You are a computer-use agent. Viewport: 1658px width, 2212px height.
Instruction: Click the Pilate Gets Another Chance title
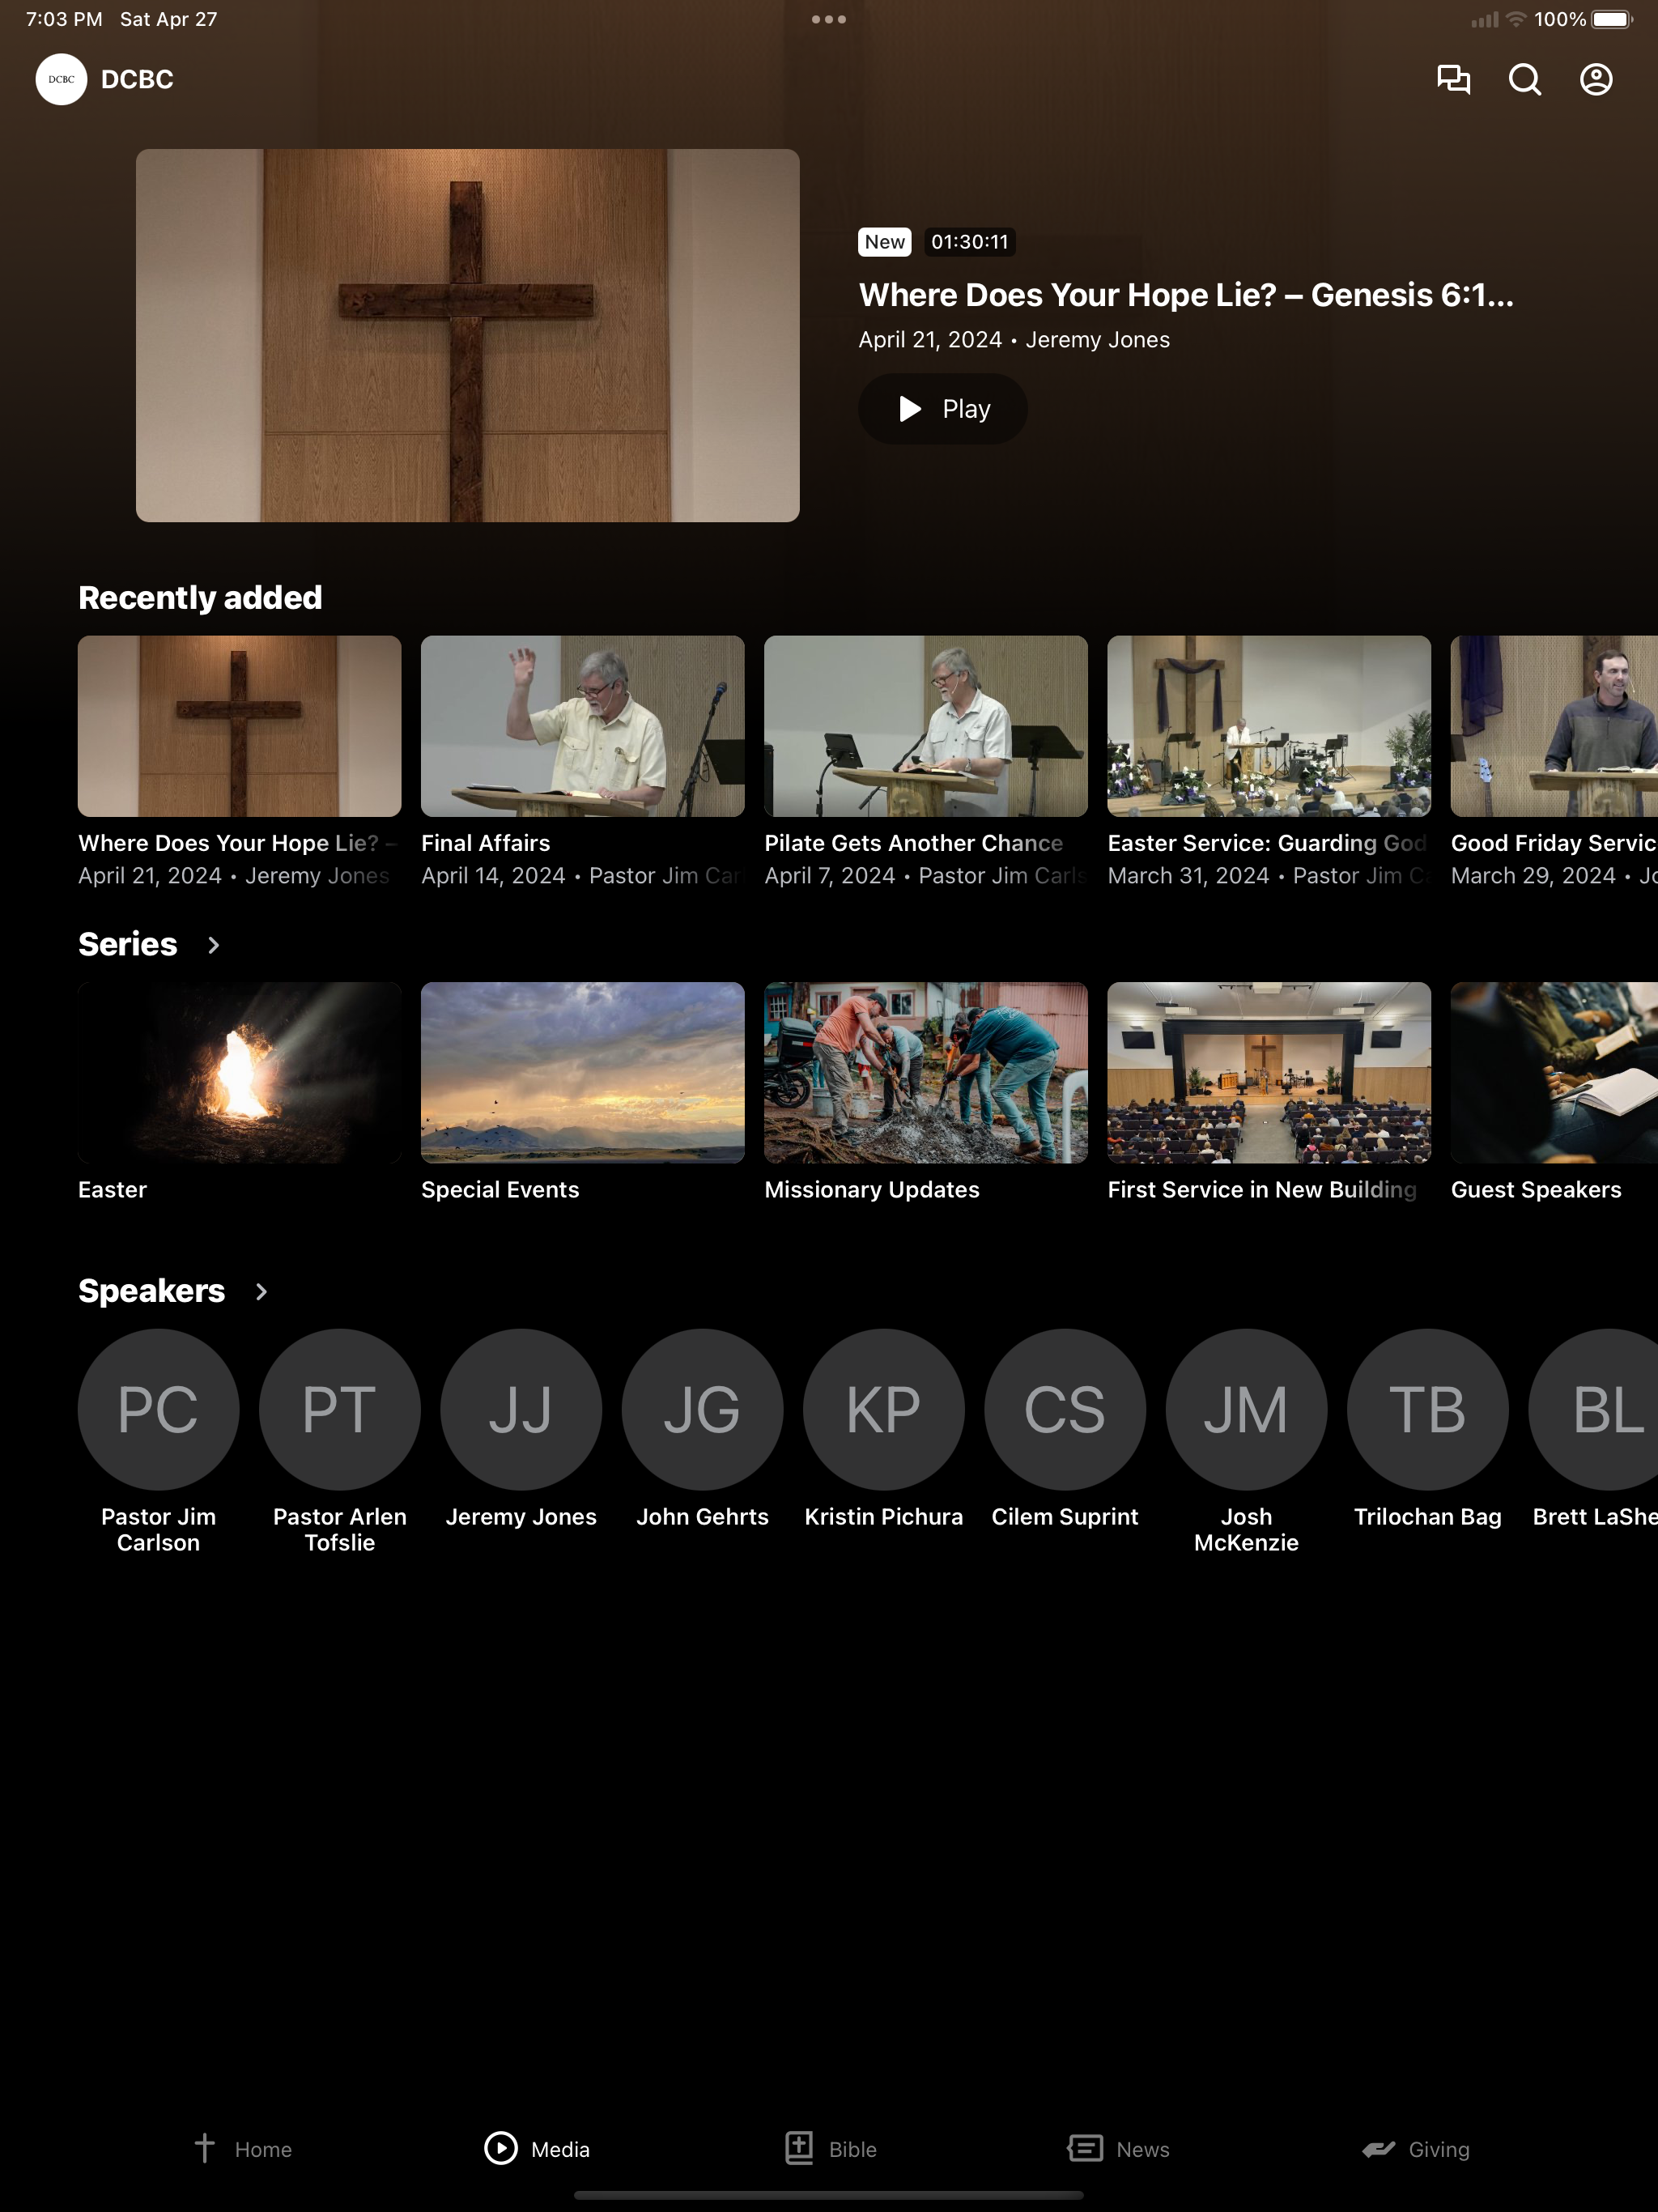coord(913,843)
